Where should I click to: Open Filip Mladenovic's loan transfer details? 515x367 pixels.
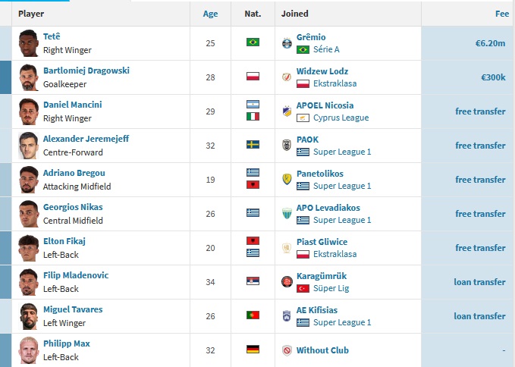click(x=479, y=282)
